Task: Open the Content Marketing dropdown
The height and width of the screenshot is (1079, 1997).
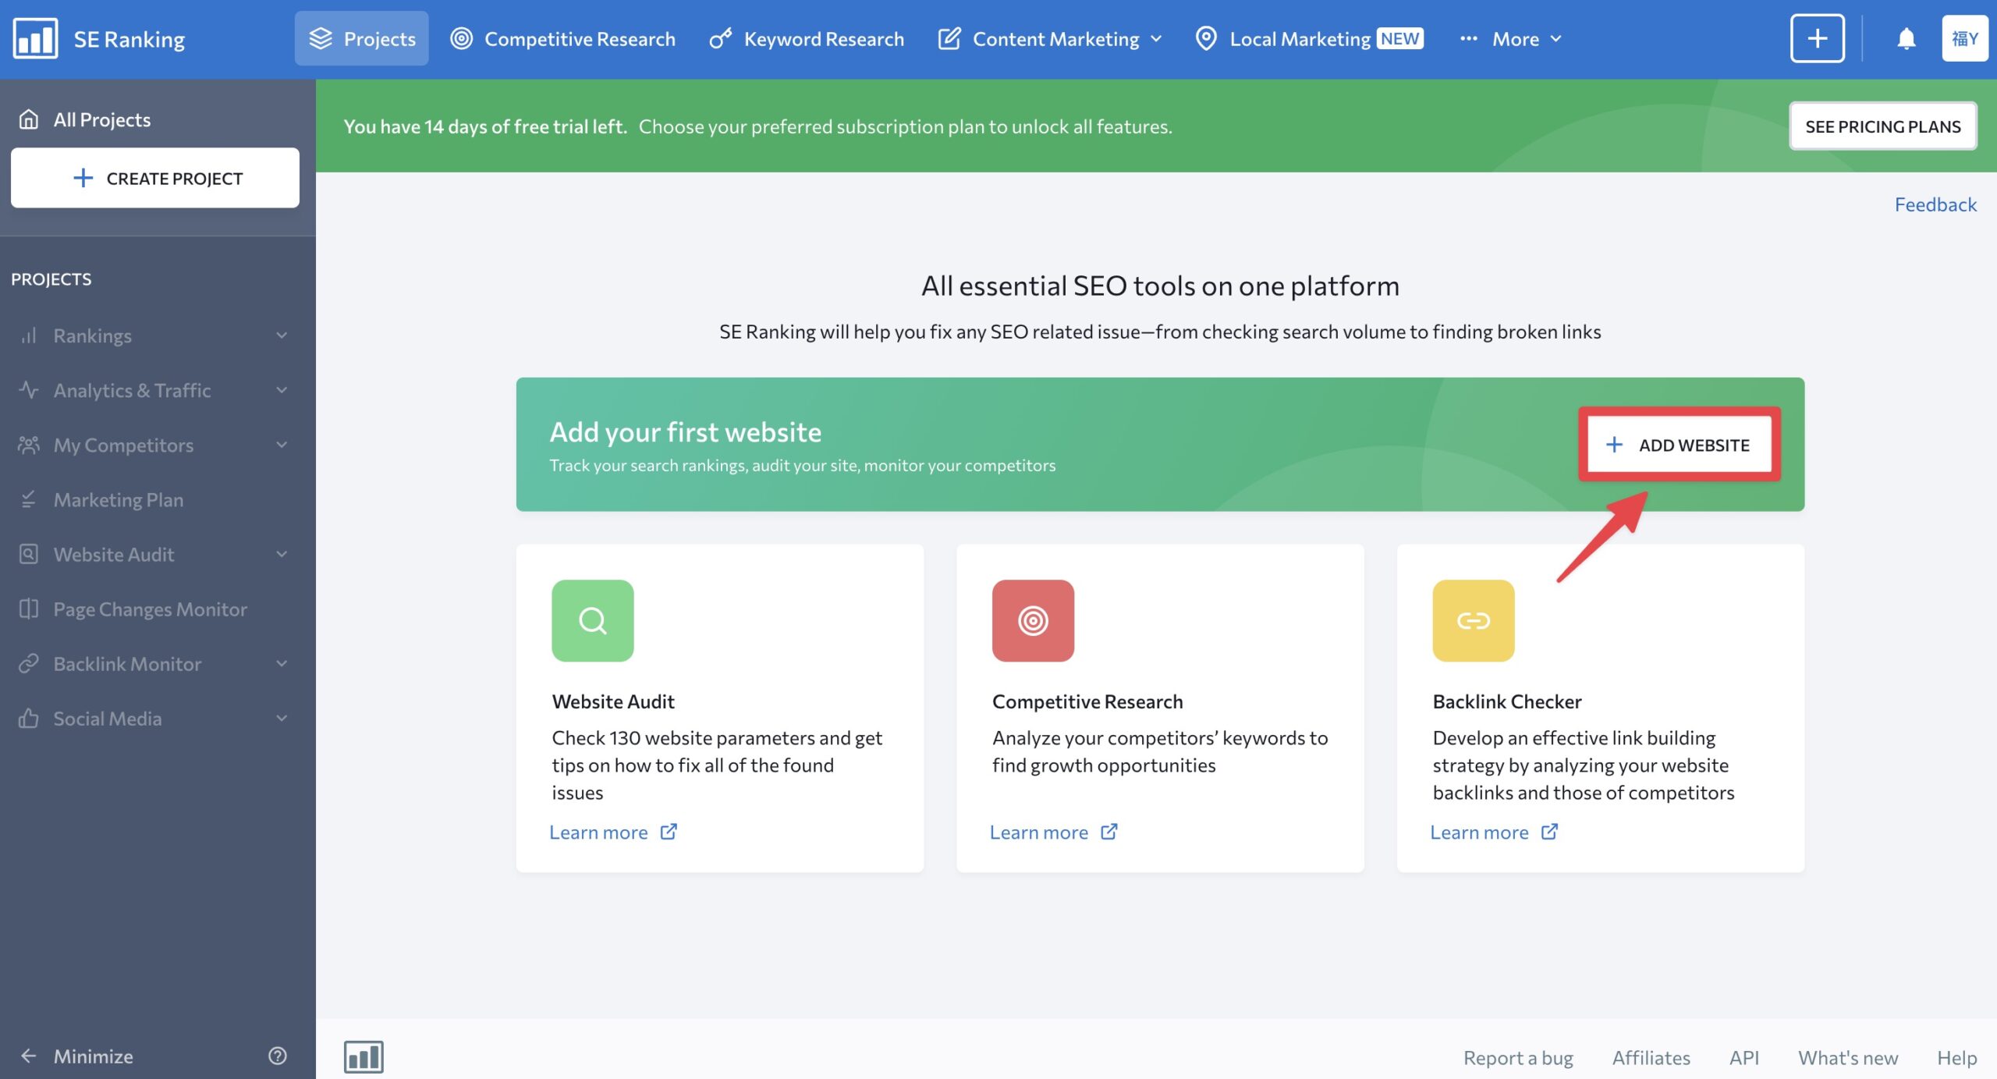Action: pyautogui.click(x=1050, y=38)
